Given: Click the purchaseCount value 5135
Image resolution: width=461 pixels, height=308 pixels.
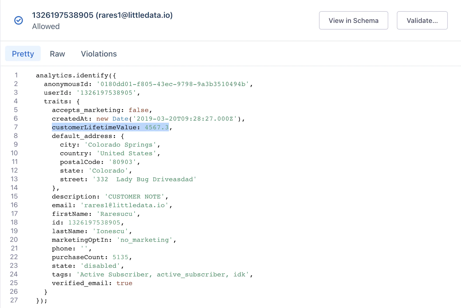Looking at the screenshot, I should pos(120,257).
